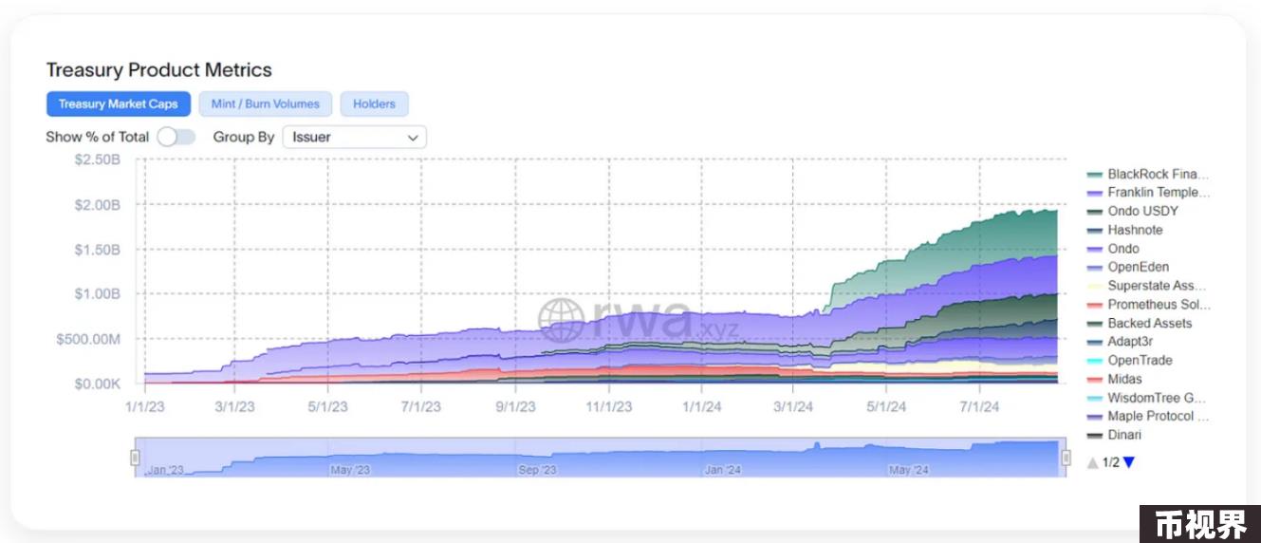The image size is (1261, 543).
Task: Select the Treasury Market Caps tab
Action: point(119,104)
